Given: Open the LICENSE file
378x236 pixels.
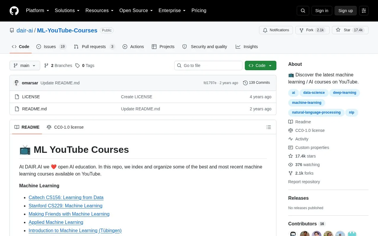Looking at the screenshot, I should pyautogui.click(x=31, y=97).
